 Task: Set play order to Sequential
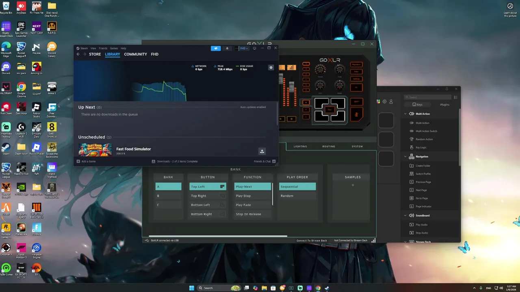(297, 187)
